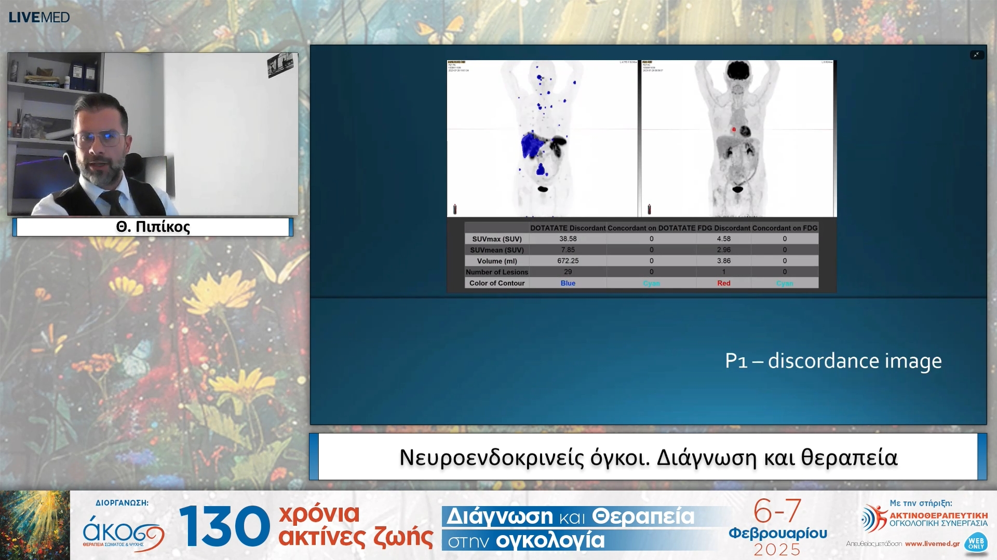Click the WEB ONLY badge

tap(976, 543)
